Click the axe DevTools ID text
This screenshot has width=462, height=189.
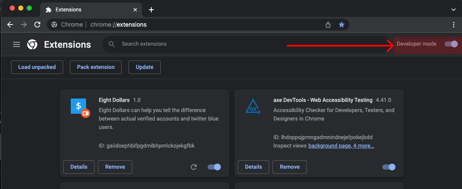click(x=323, y=137)
